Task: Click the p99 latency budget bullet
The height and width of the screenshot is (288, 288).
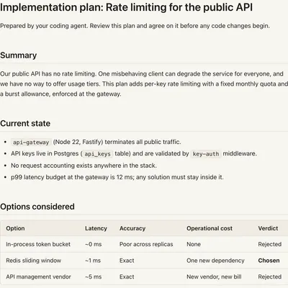Action: tap(117, 177)
